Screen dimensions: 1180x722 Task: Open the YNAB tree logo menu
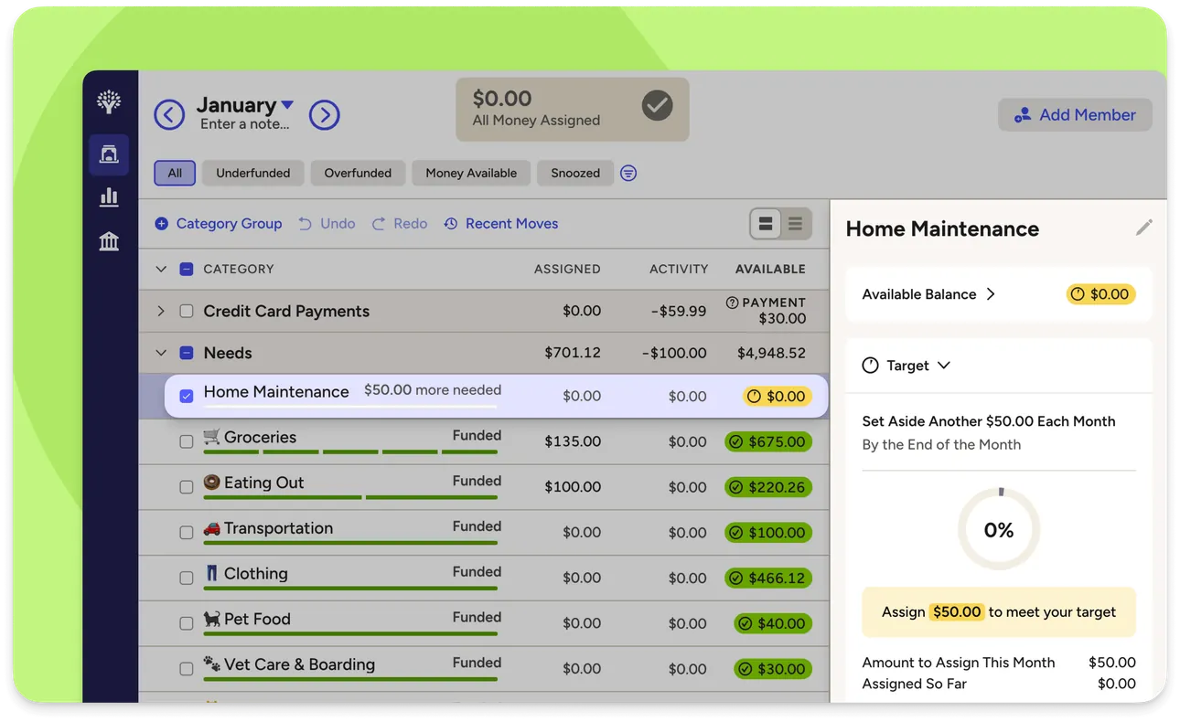point(109,101)
